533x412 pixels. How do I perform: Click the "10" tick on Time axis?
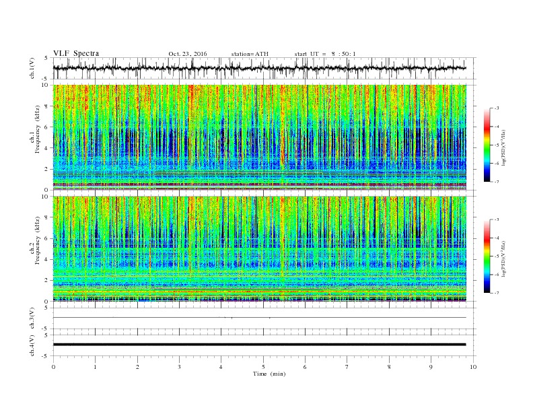(473, 367)
